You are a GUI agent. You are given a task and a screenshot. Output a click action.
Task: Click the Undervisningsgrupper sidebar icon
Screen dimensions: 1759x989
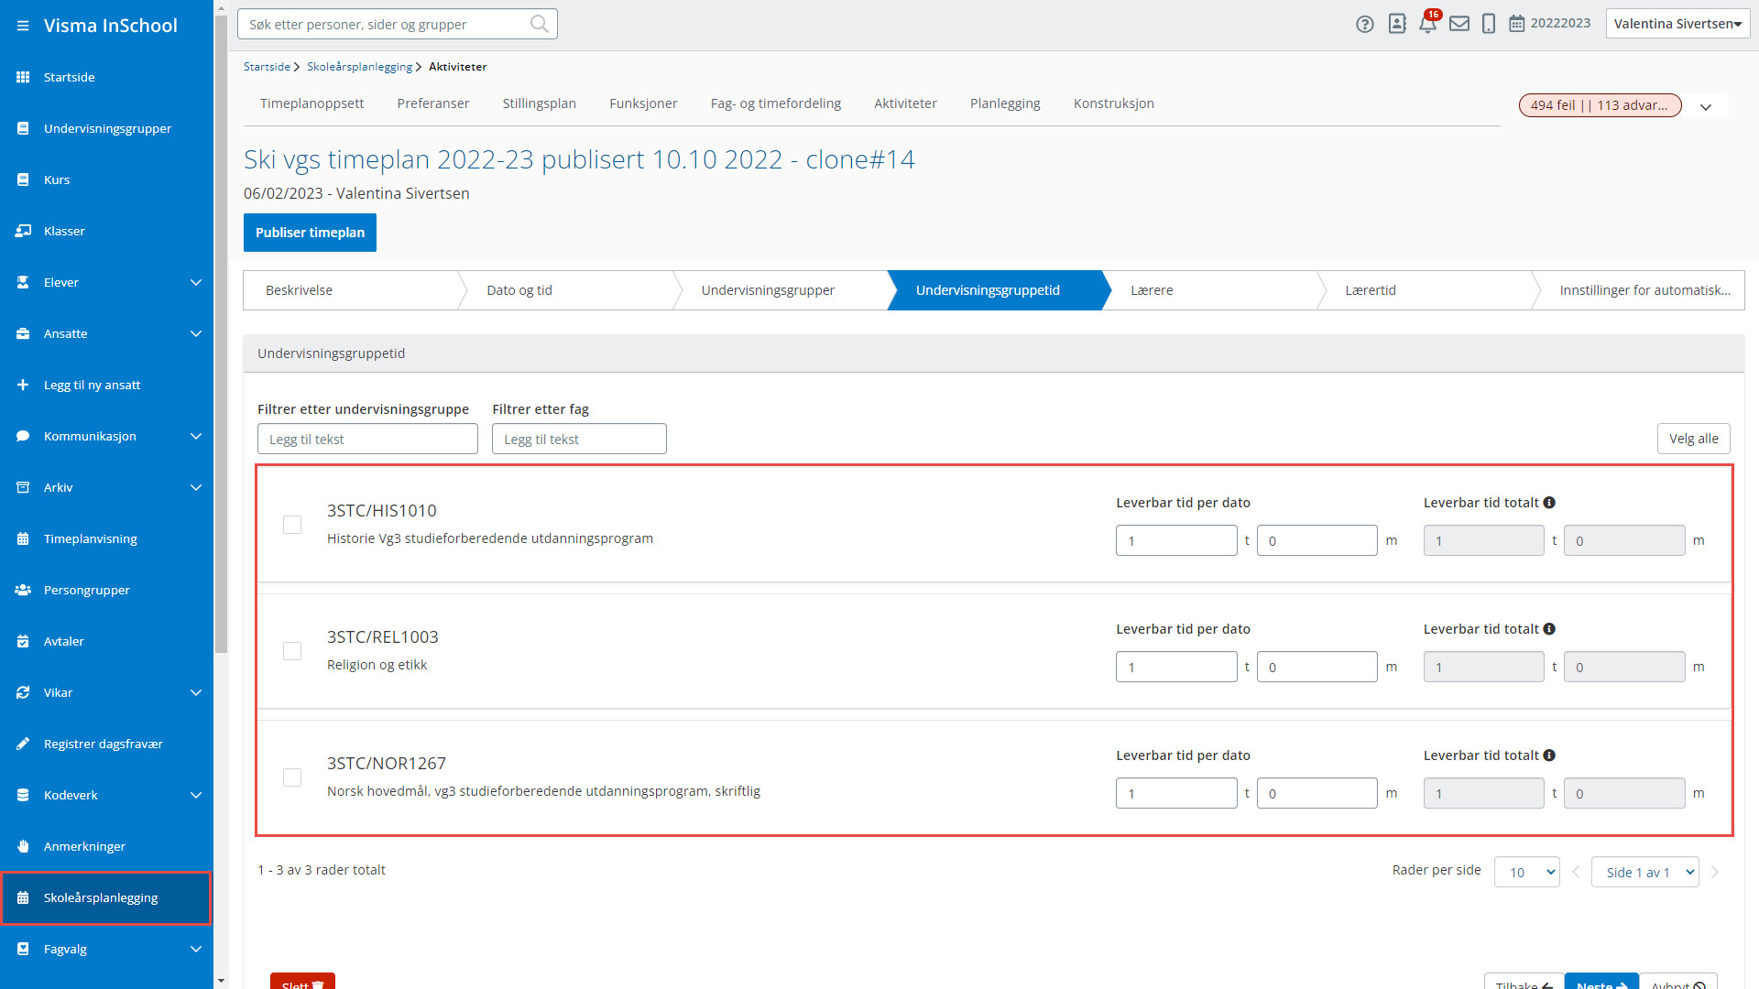point(23,128)
